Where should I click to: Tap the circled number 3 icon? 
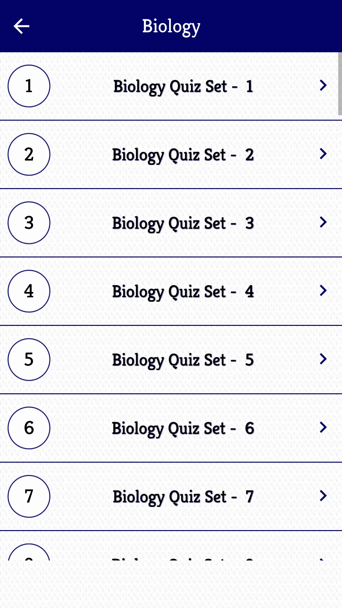point(29,223)
